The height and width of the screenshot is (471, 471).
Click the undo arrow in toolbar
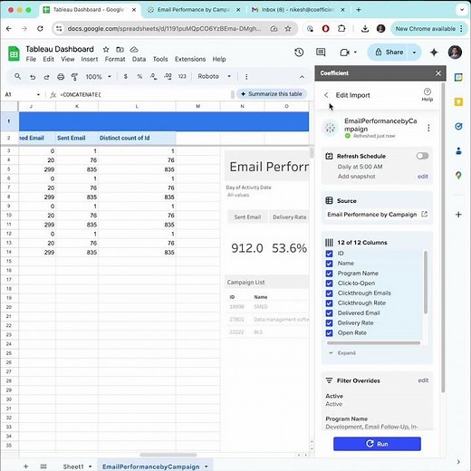pos(33,77)
